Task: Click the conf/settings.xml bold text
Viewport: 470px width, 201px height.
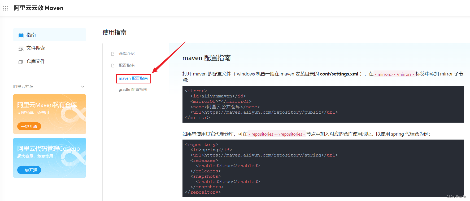Action: point(339,74)
